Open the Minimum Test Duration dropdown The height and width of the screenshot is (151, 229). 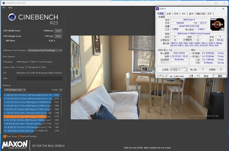click(45, 50)
